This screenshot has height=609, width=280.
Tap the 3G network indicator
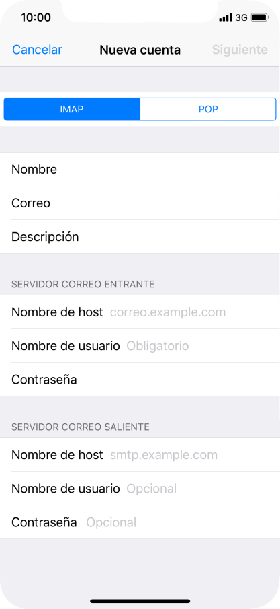point(241,17)
